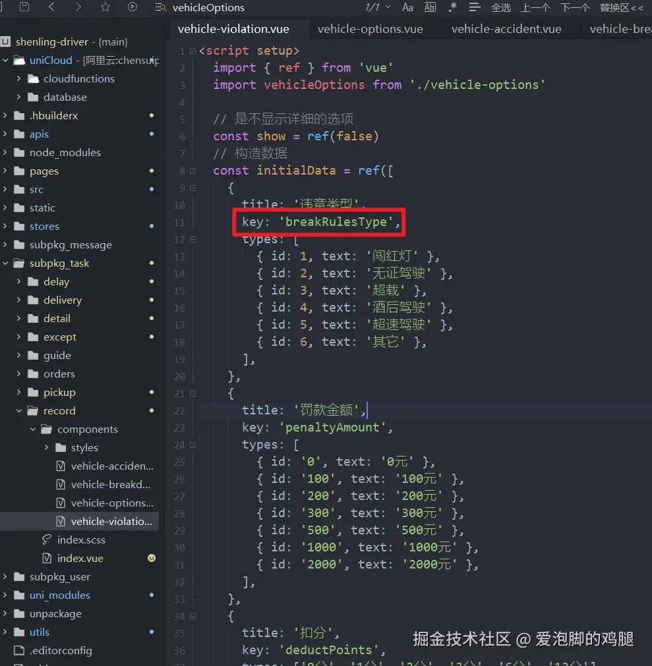The image size is (652, 666).
Task: Click the lines filter icon in find bar
Action: (x=475, y=7)
